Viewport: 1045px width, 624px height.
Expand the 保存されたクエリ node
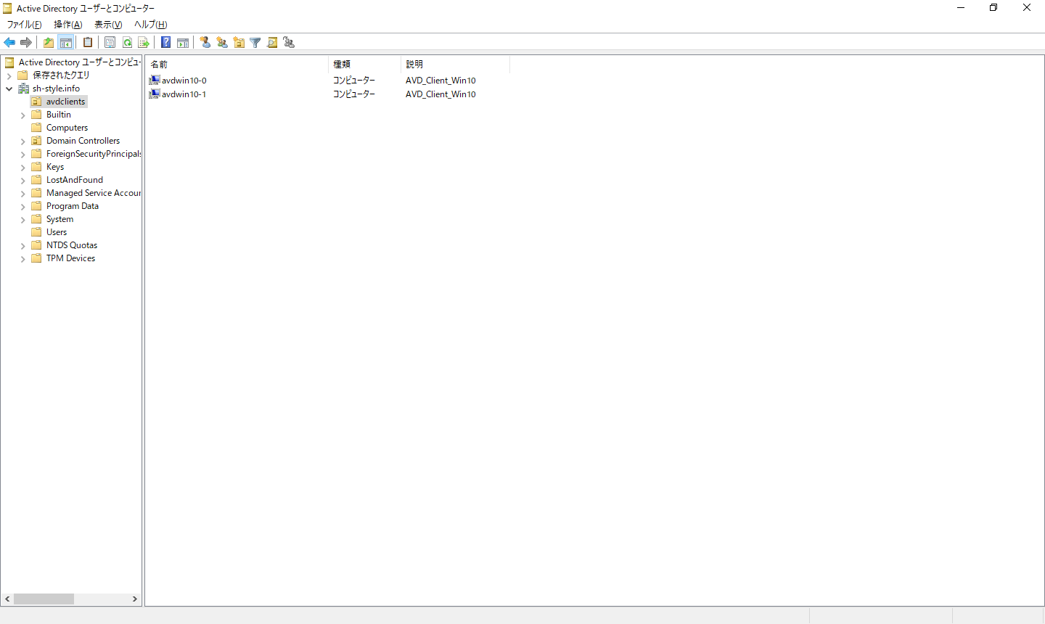click(9, 75)
